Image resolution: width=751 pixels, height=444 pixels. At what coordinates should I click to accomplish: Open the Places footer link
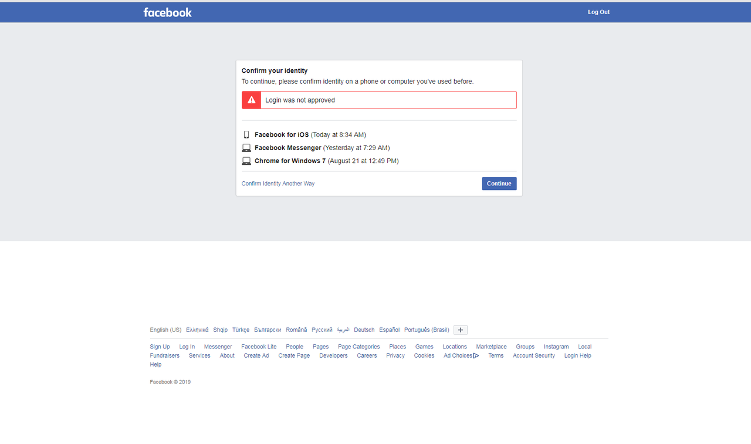pyautogui.click(x=398, y=347)
